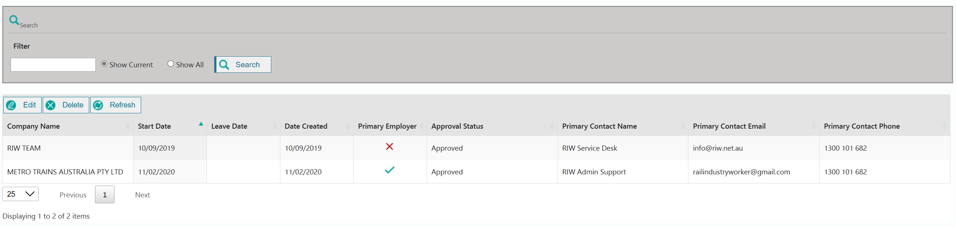This screenshot has height=227, width=956.
Task: Click the Next pagination link
Action: [143, 195]
